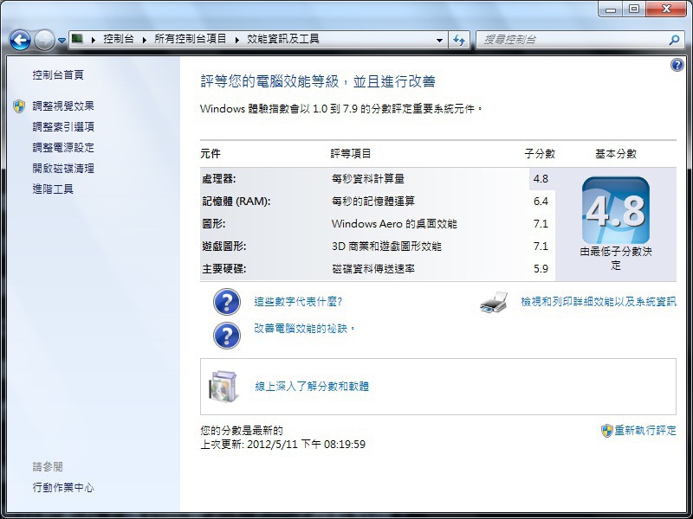Open 這些數字代表什麼? link
Image resolution: width=693 pixels, height=519 pixels.
point(298,301)
